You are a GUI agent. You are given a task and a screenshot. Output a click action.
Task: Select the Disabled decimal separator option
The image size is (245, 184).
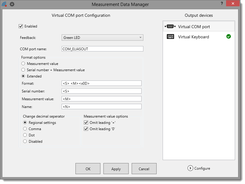(x=25, y=142)
